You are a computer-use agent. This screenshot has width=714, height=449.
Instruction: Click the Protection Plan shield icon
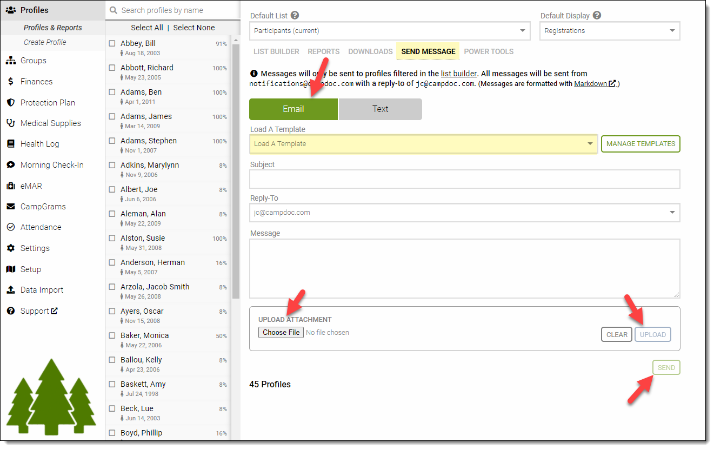coord(10,103)
